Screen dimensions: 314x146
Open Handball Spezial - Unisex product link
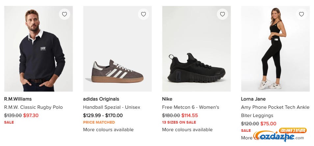pos(112,107)
